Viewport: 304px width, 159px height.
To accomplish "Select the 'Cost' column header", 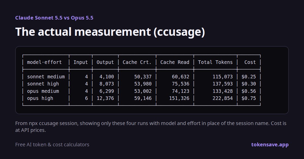I will 250,62.
